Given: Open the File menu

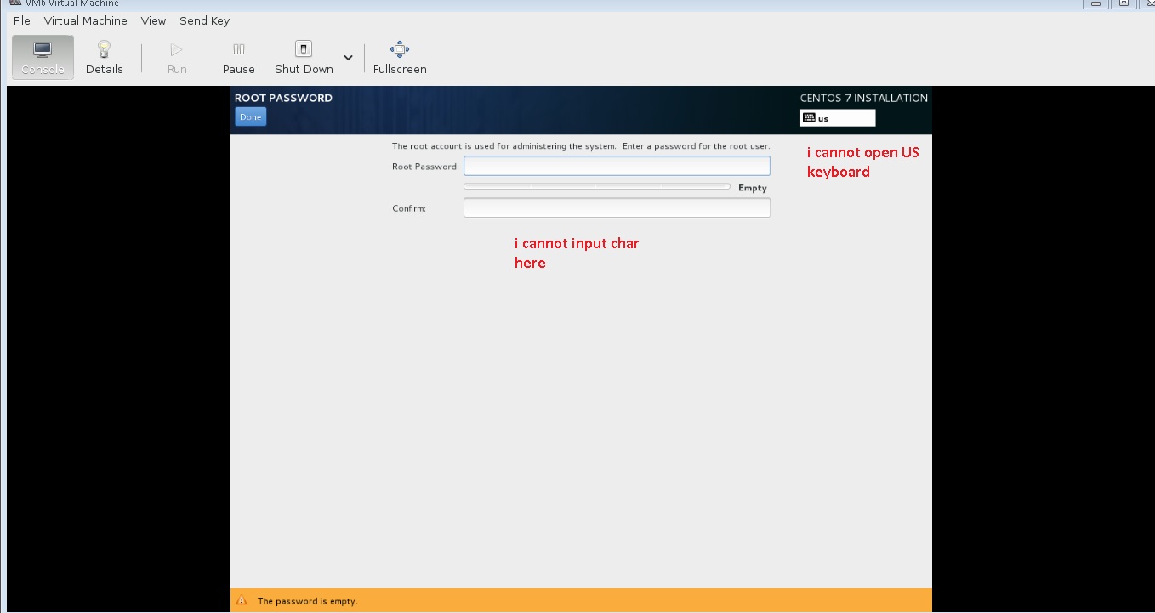Looking at the screenshot, I should tap(22, 20).
